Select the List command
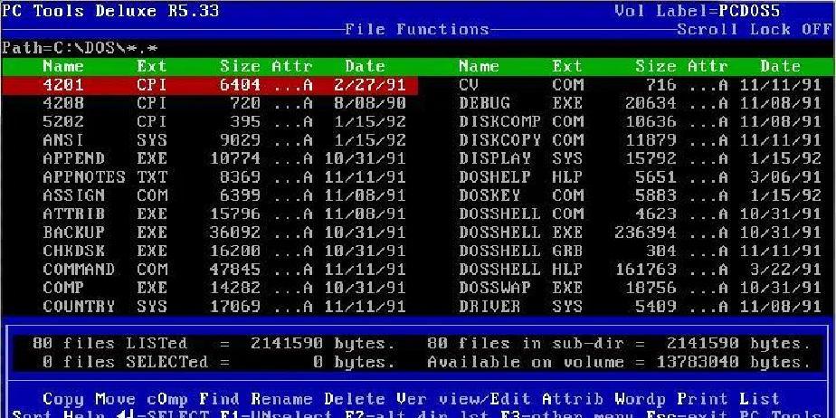This screenshot has width=836, height=418. click(759, 398)
